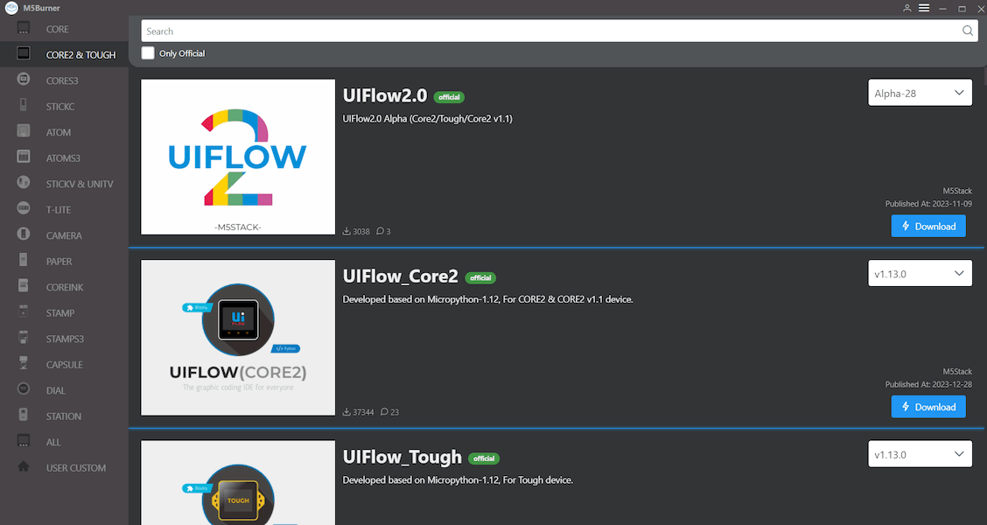
Task: Click the official badge next to UIFlow2.0
Action: (x=449, y=97)
